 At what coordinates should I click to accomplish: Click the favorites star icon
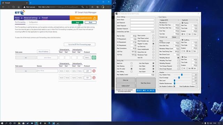click(x=92, y=7)
